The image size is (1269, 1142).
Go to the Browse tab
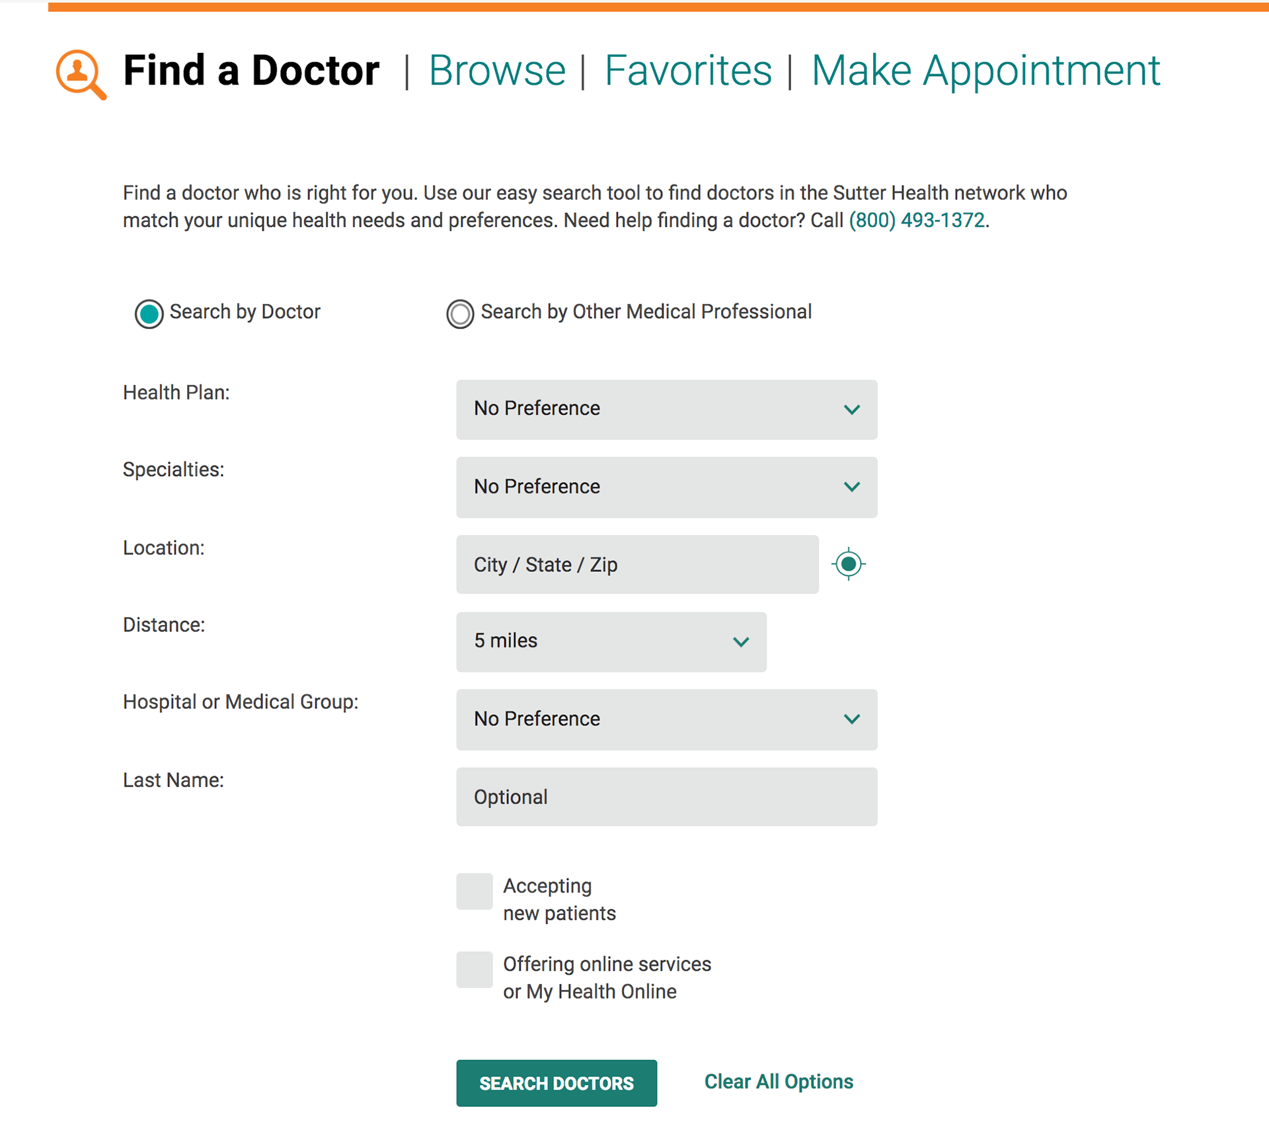(x=497, y=70)
